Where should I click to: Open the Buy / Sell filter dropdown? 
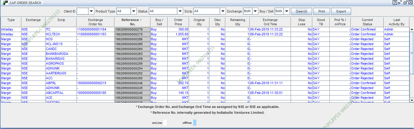(x=287, y=11)
